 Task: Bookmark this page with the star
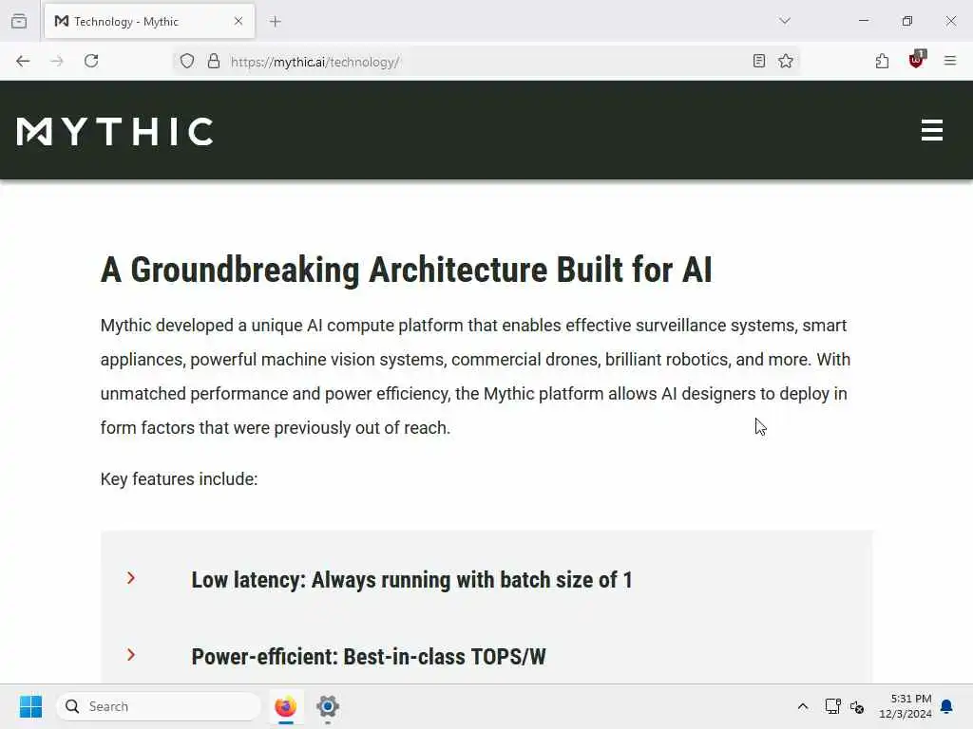pyautogui.click(x=786, y=61)
